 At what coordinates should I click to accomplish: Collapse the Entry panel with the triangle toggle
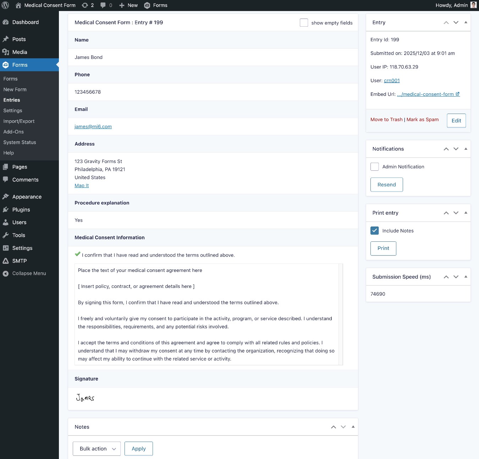466,22
